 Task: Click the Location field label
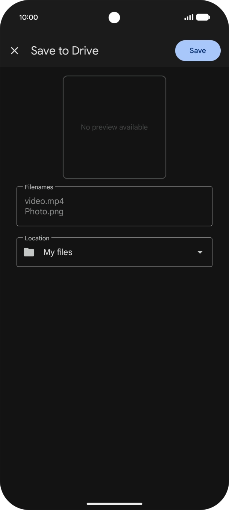tap(37, 238)
